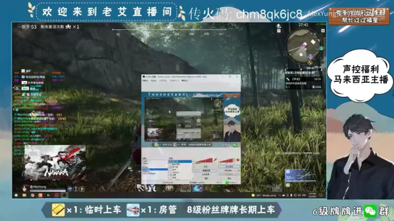Click the green status indicator in OBS status bar

(227, 183)
